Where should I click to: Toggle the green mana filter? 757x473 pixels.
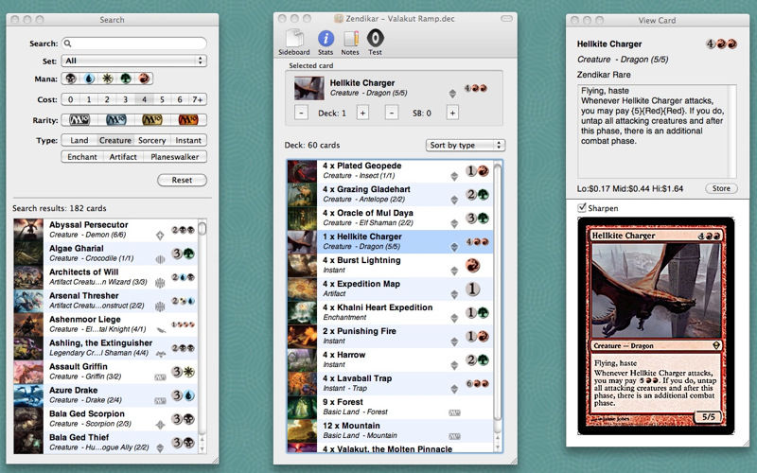(126, 79)
